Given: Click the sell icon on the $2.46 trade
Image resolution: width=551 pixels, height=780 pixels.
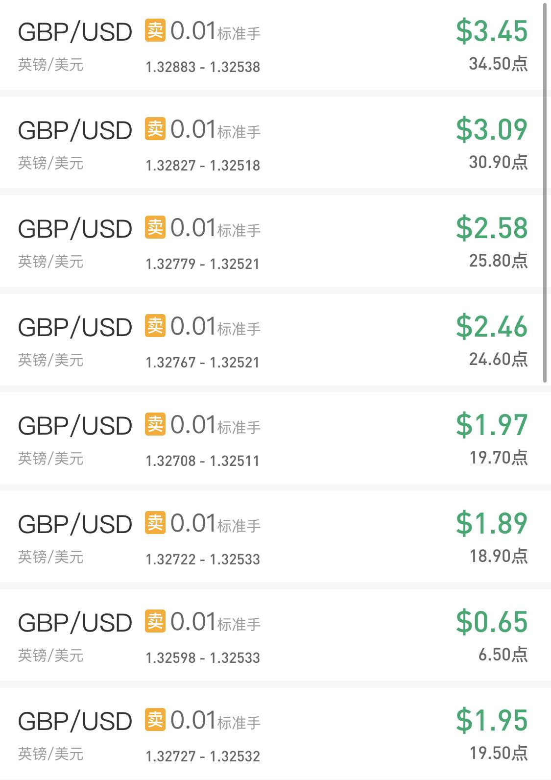Looking at the screenshot, I should click(x=155, y=326).
